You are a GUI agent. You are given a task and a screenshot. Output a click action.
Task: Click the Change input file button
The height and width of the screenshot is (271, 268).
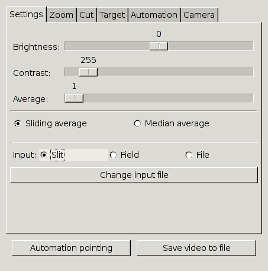[134, 175]
